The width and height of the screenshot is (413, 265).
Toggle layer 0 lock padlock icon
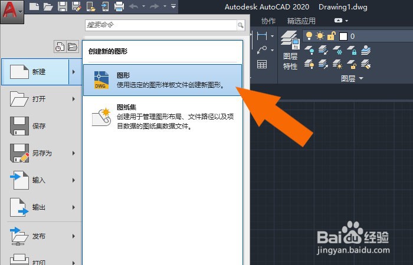click(x=332, y=36)
